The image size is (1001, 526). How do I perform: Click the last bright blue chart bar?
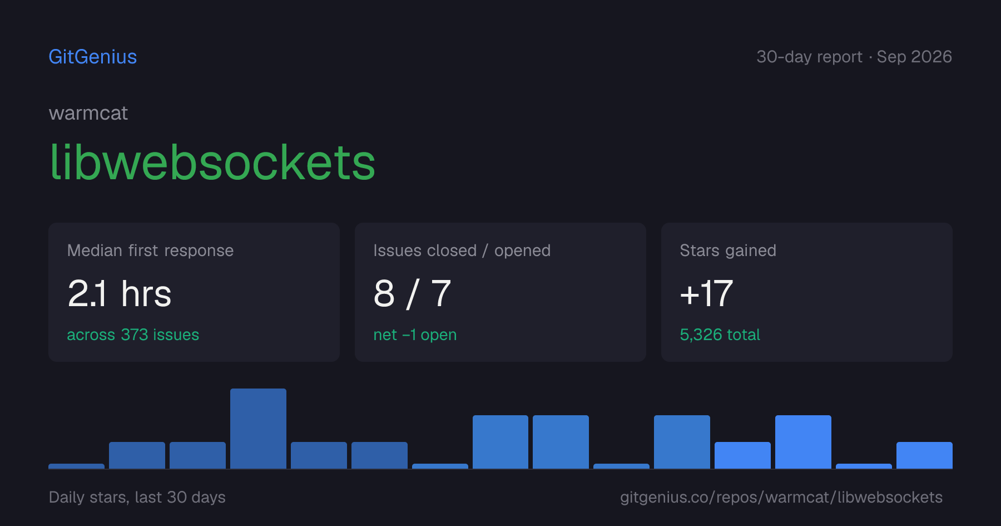click(924, 455)
